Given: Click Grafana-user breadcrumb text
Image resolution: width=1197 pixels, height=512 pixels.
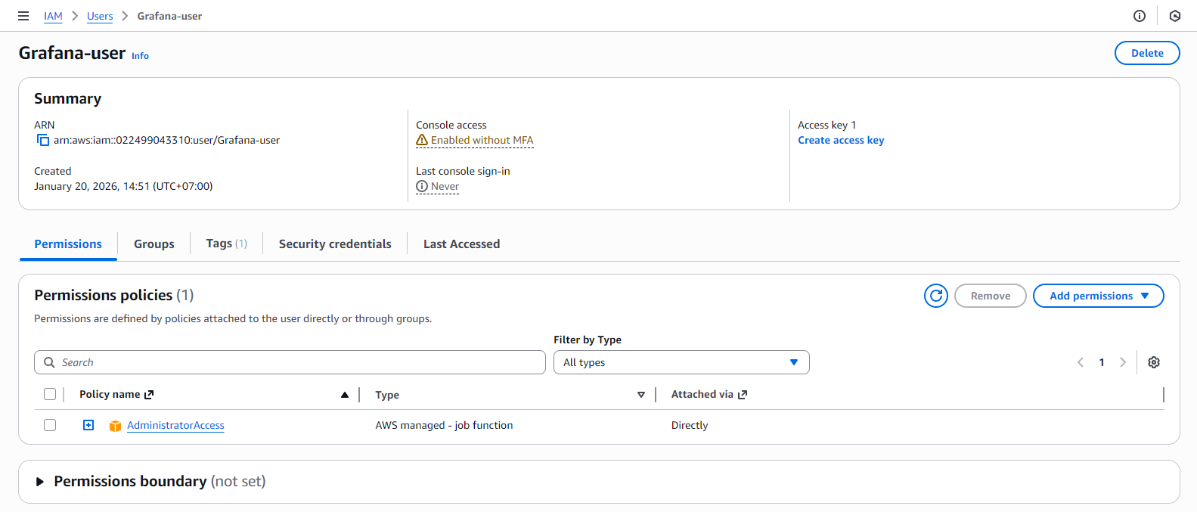Looking at the screenshot, I should (169, 16).
